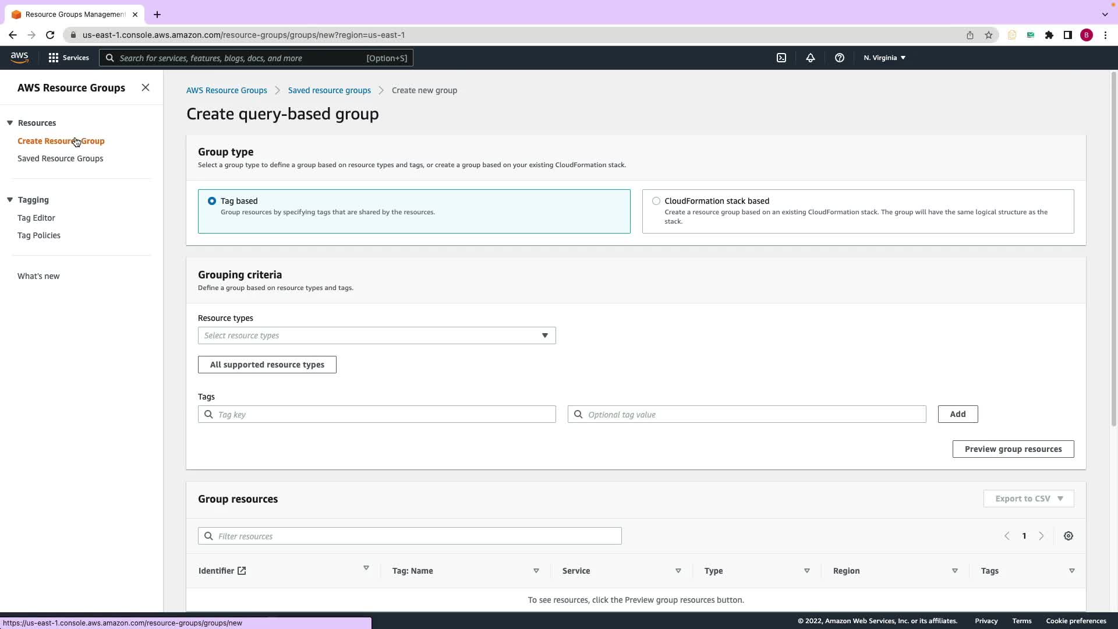Image resolution: width=1118 pixels, height=629 pixels.
Task: Open the Export to CSV dropdown
Action: [1028, 499]
